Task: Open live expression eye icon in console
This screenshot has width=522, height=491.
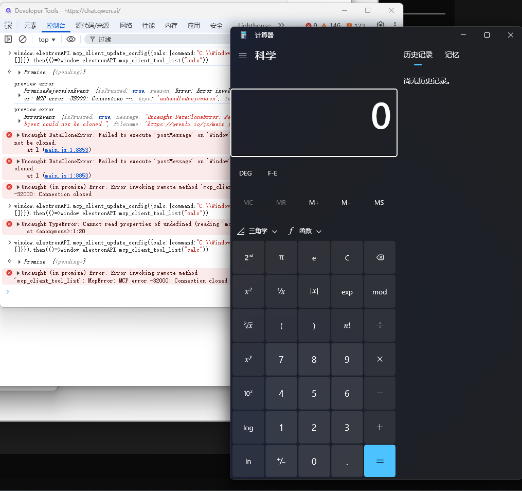Action: [x=70, y=39]
